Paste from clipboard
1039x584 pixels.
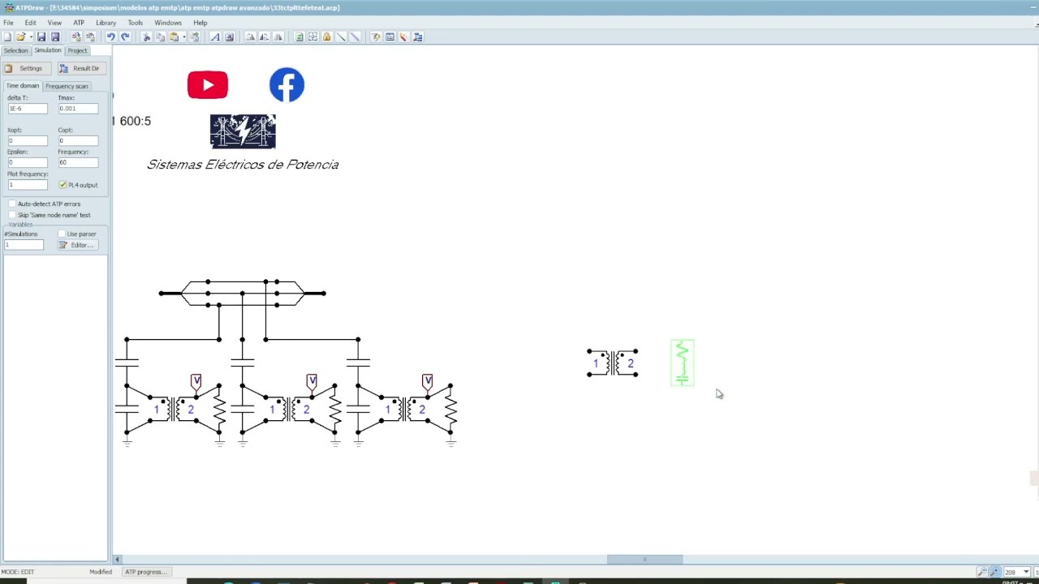[174, 36]
